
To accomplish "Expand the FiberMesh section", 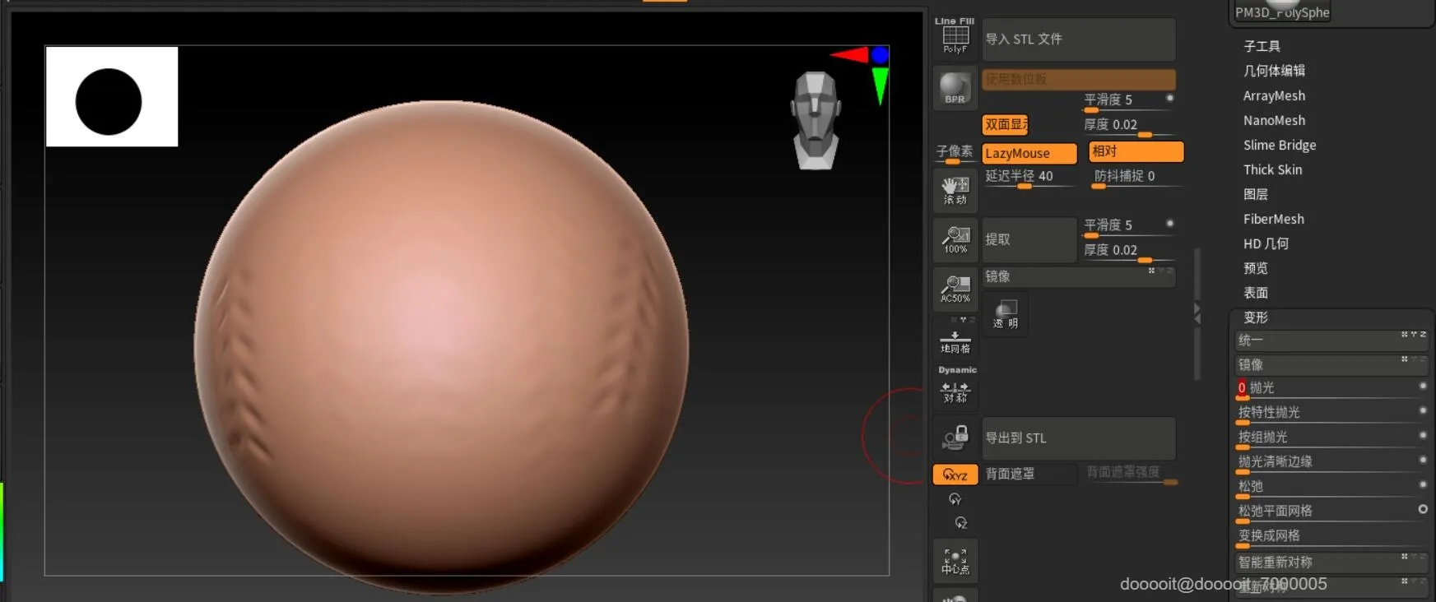I will [1273, 219].
